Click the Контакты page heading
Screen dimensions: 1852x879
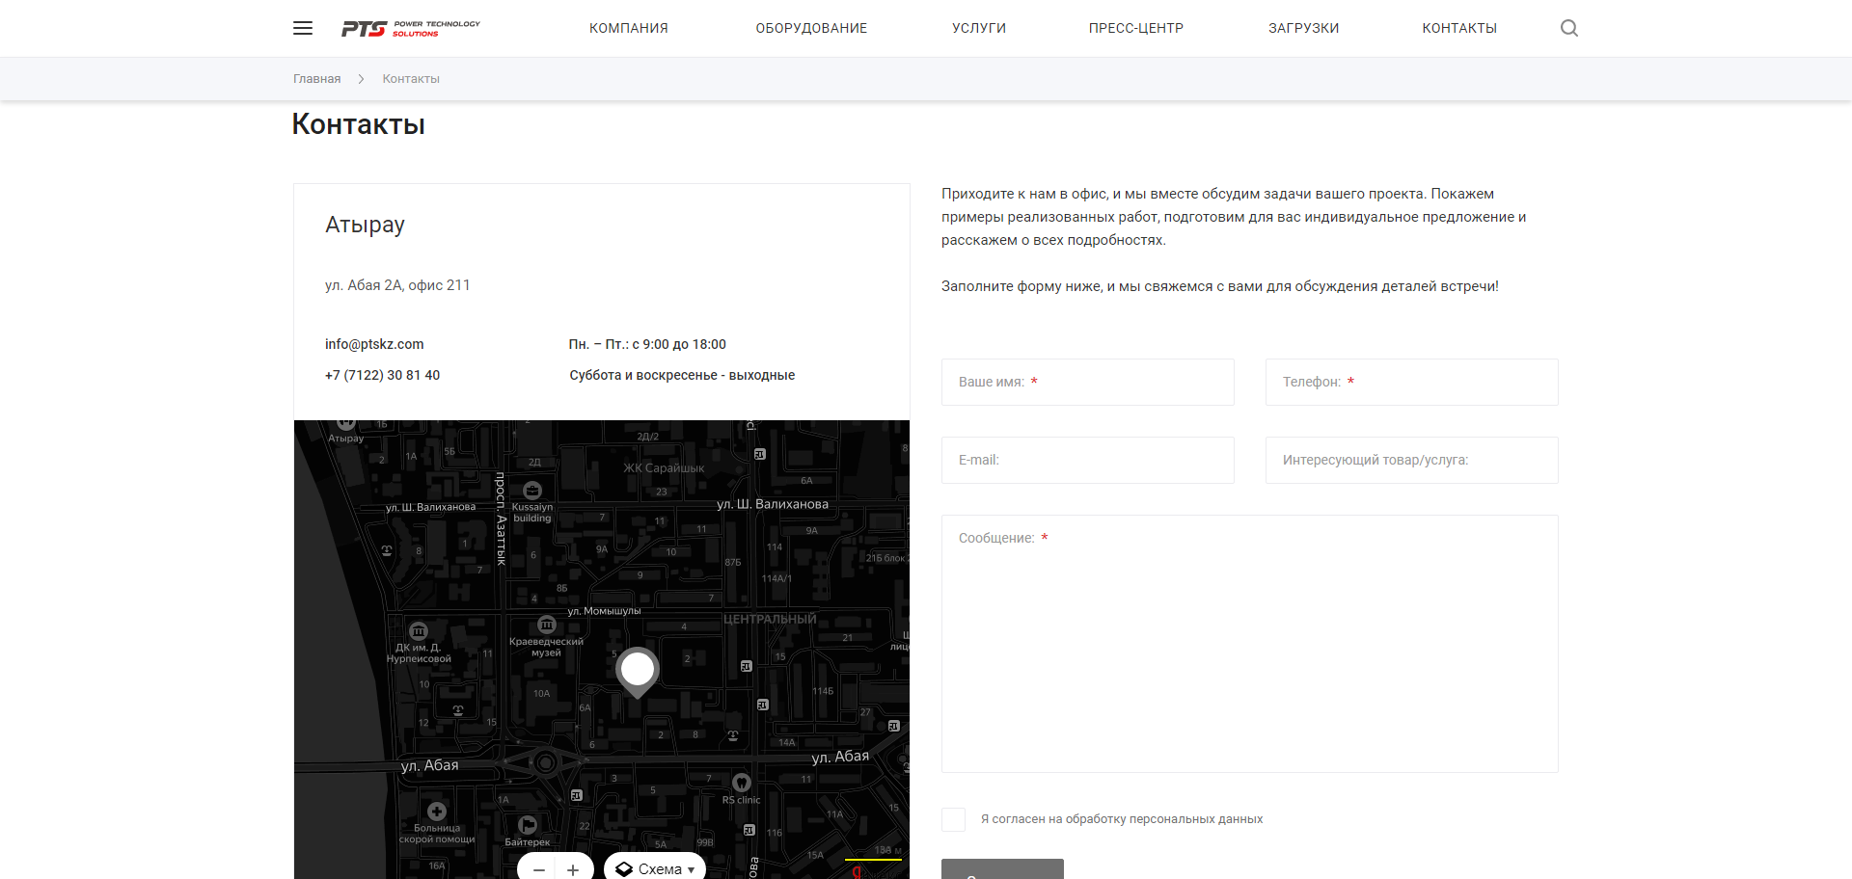coord(359,124)
